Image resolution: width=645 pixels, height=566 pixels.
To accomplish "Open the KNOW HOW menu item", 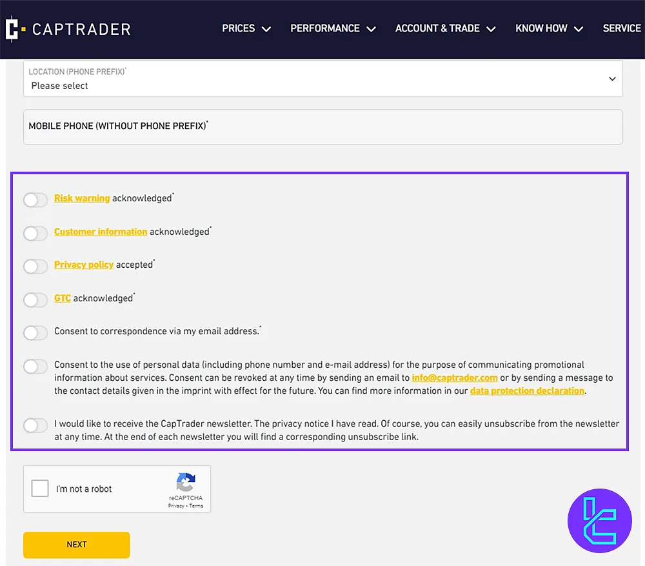I will pyautogui.click(x=541, y=28).
